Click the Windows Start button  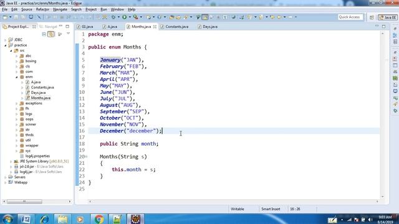tap(7, 219)
